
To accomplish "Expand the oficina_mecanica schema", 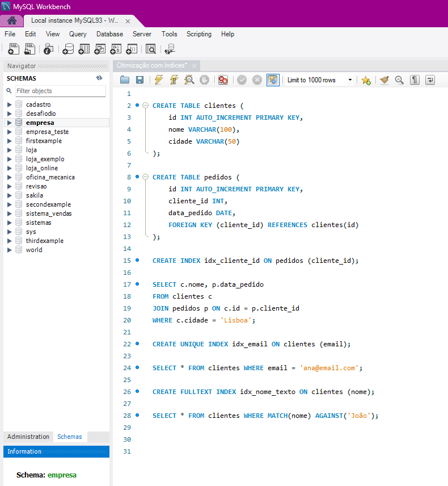I will [x=9, y=177].
